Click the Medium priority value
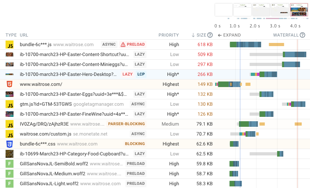Screen dimensions: 310x188 click(x=170, y=124)
